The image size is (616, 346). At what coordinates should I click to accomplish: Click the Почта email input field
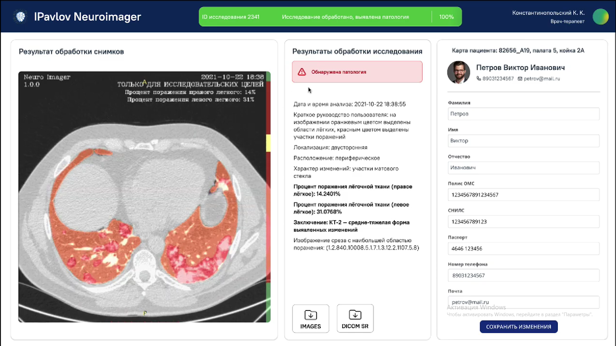click(x=524, y=302)
